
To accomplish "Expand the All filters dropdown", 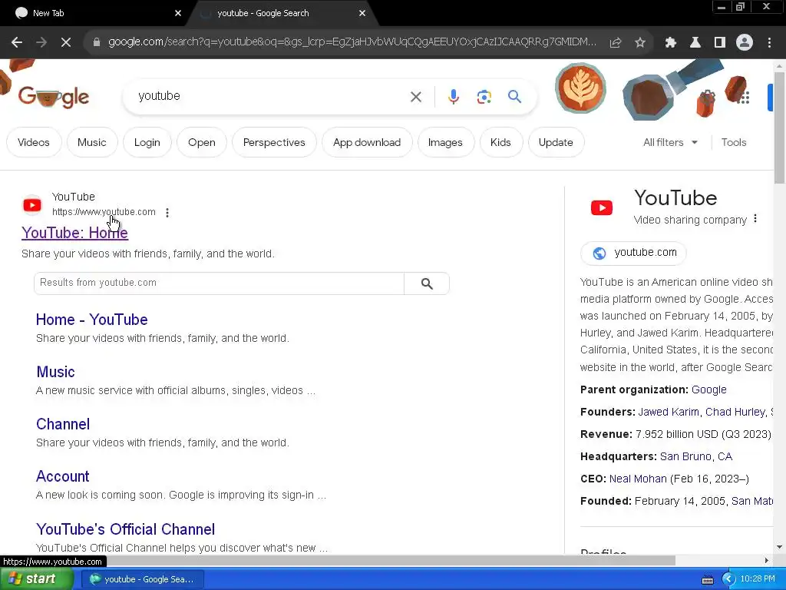I will [x=670, y=142].
